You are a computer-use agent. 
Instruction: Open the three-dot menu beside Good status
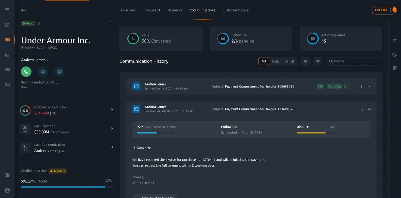tap(111, 23)
